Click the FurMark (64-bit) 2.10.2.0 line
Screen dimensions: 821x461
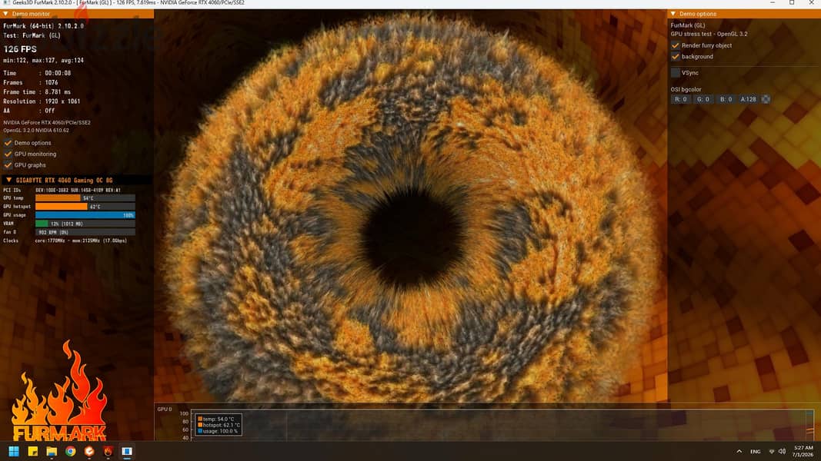point(43,25)
